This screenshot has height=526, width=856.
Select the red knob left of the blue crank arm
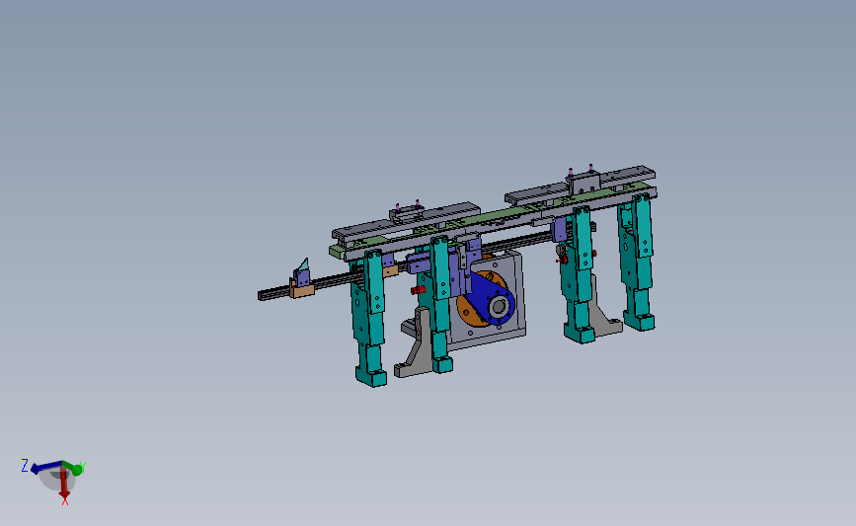pos(418,290)
